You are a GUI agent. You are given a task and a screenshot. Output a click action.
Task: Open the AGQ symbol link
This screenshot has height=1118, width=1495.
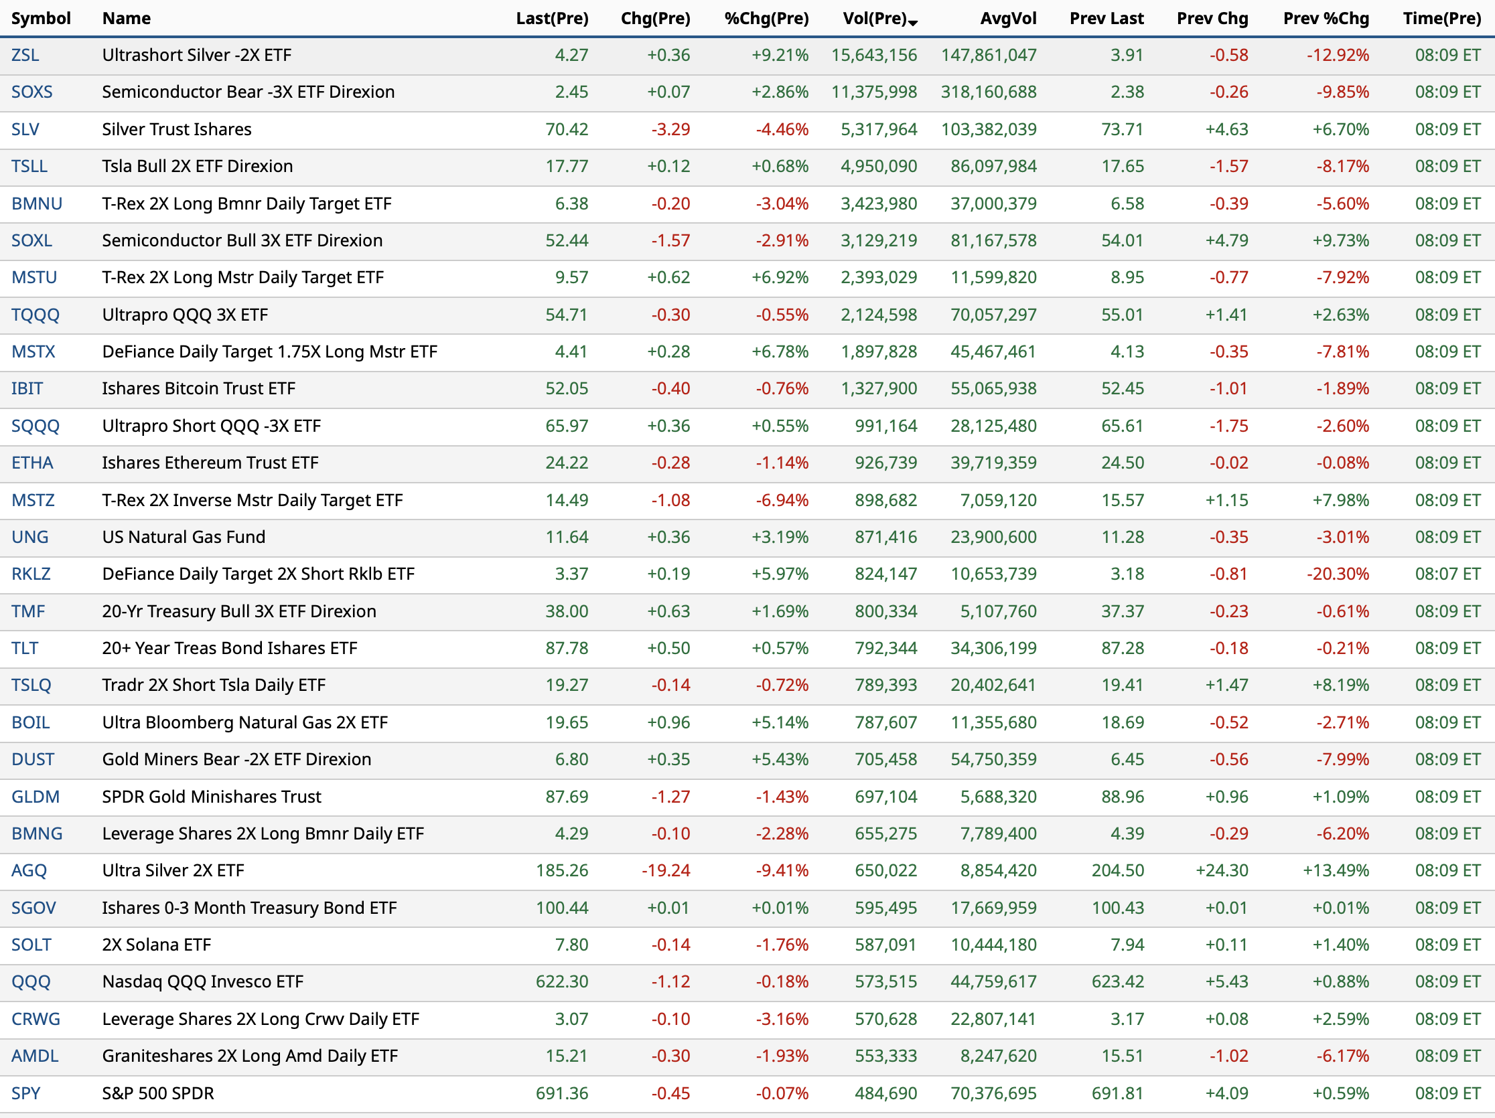click(29, 870)
